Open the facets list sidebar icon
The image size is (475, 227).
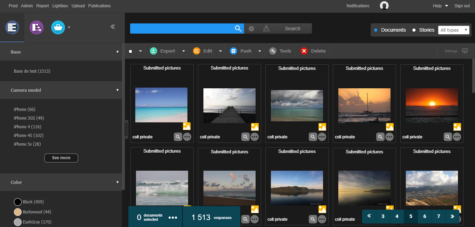pos(12,27)
